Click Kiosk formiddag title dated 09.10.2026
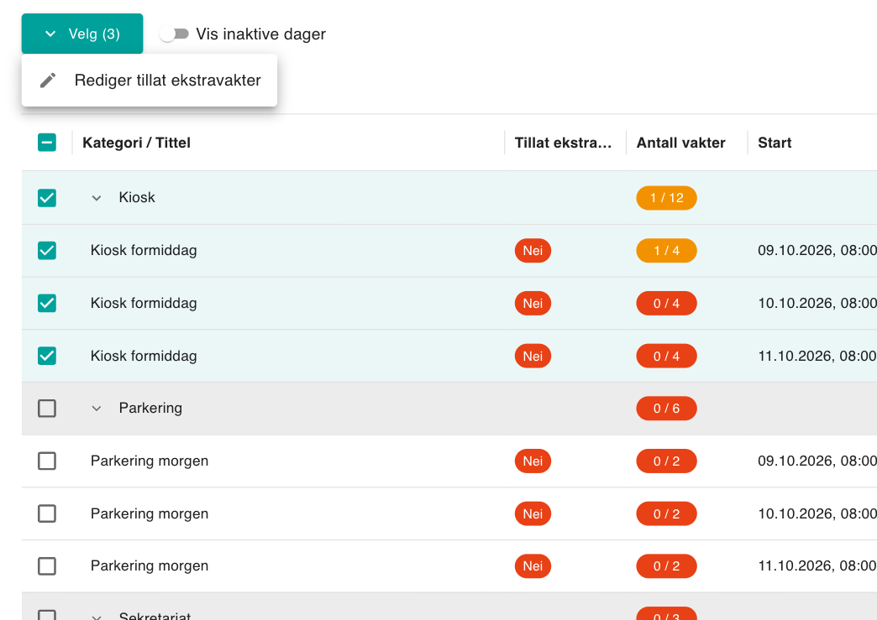Image resolution: width=877 pixels, height=620 pixels. (144, 250)
